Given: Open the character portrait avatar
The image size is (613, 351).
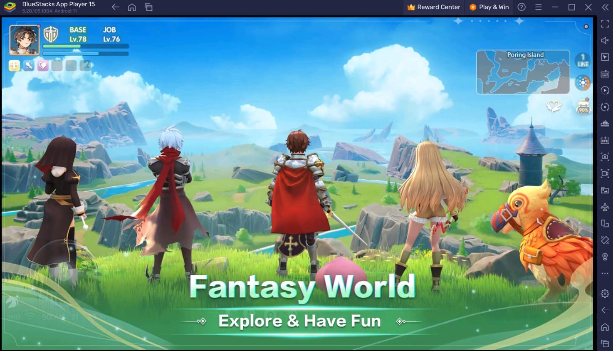Looking at the screenshot, I should click(25, 40).
